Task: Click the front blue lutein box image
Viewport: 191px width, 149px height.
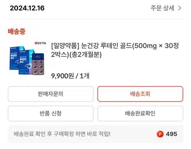Action: [x=26, y=62]
